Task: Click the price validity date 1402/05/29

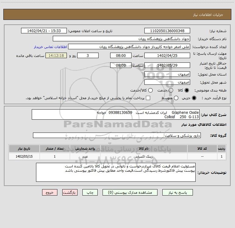Action: (x=167, y=65)
